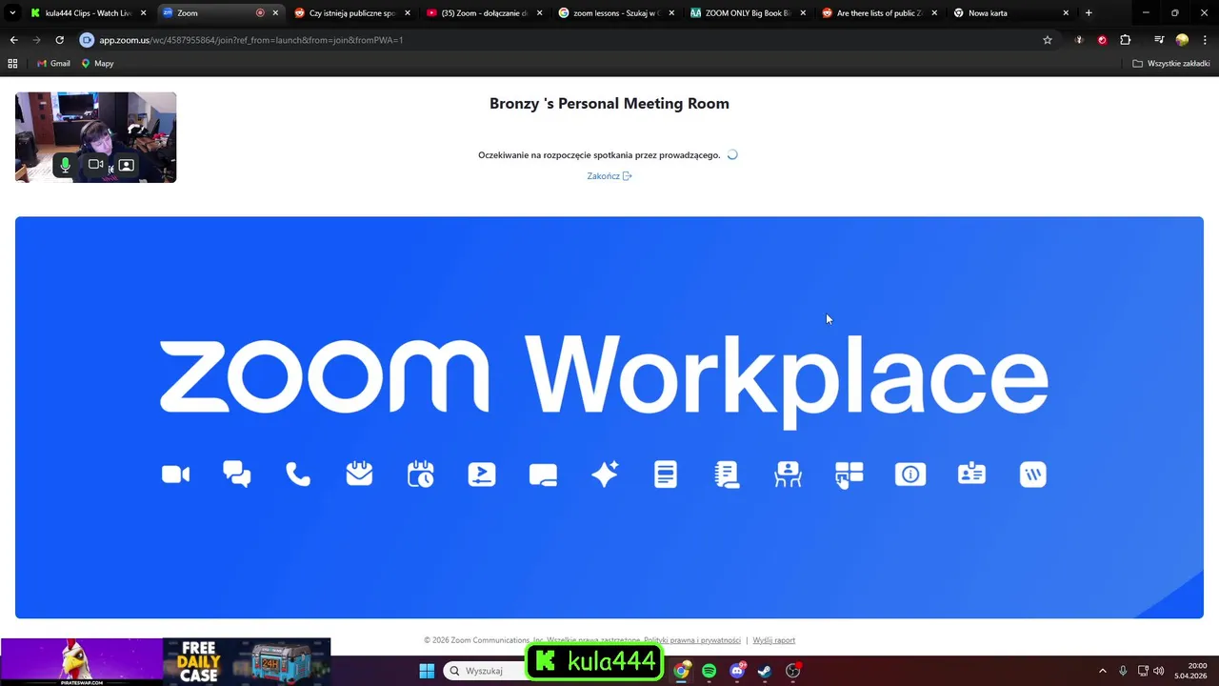Image resolution: width=1219 pixels, height=686 pixels.
Task: Expand the system tray hidden icons chevron
Action: [1103, 671]
